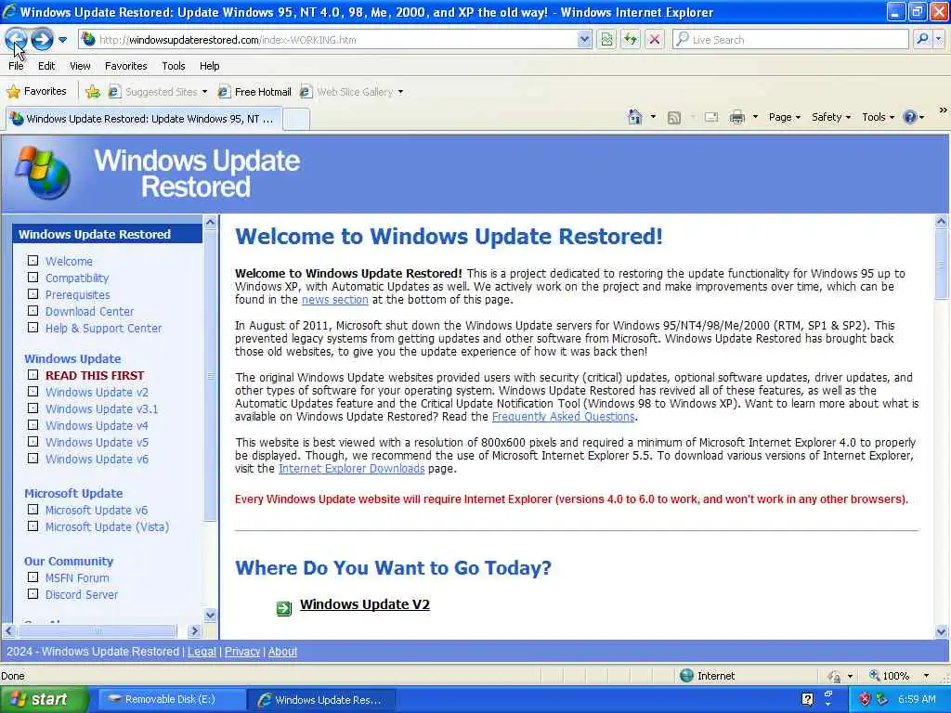The height and width of the screenshot is (713, 951).
Task: Open the File menu
Action: point(16,66)
